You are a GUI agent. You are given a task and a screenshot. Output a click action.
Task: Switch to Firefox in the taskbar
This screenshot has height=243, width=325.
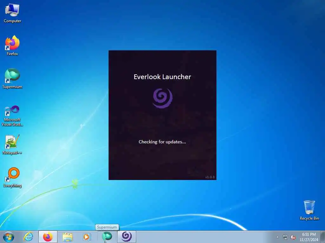[48, 237]
